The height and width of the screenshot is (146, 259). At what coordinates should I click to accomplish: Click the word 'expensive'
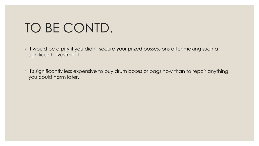[85, 71]
